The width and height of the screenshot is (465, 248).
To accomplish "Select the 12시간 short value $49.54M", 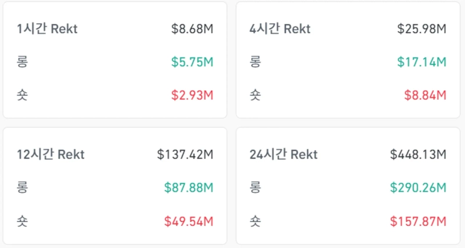I will coord(188,221).
